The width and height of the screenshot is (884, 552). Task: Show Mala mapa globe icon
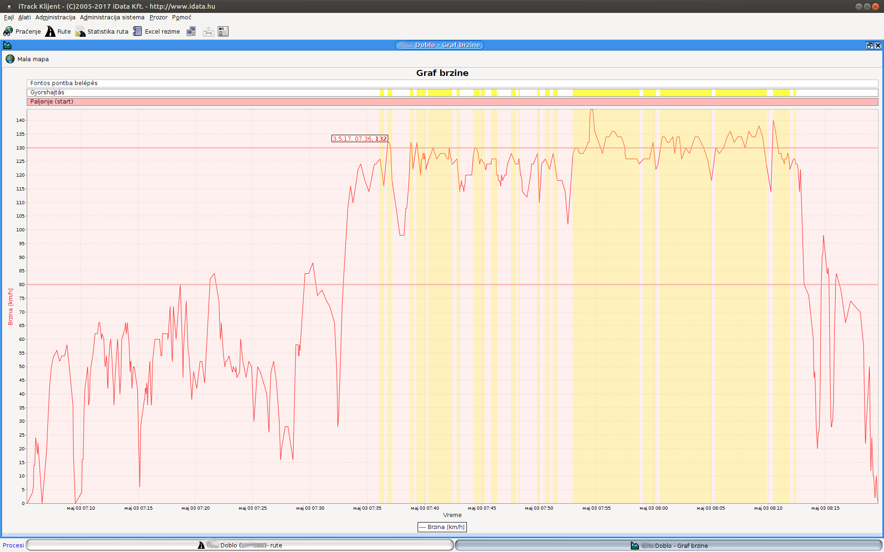point(10,59)
